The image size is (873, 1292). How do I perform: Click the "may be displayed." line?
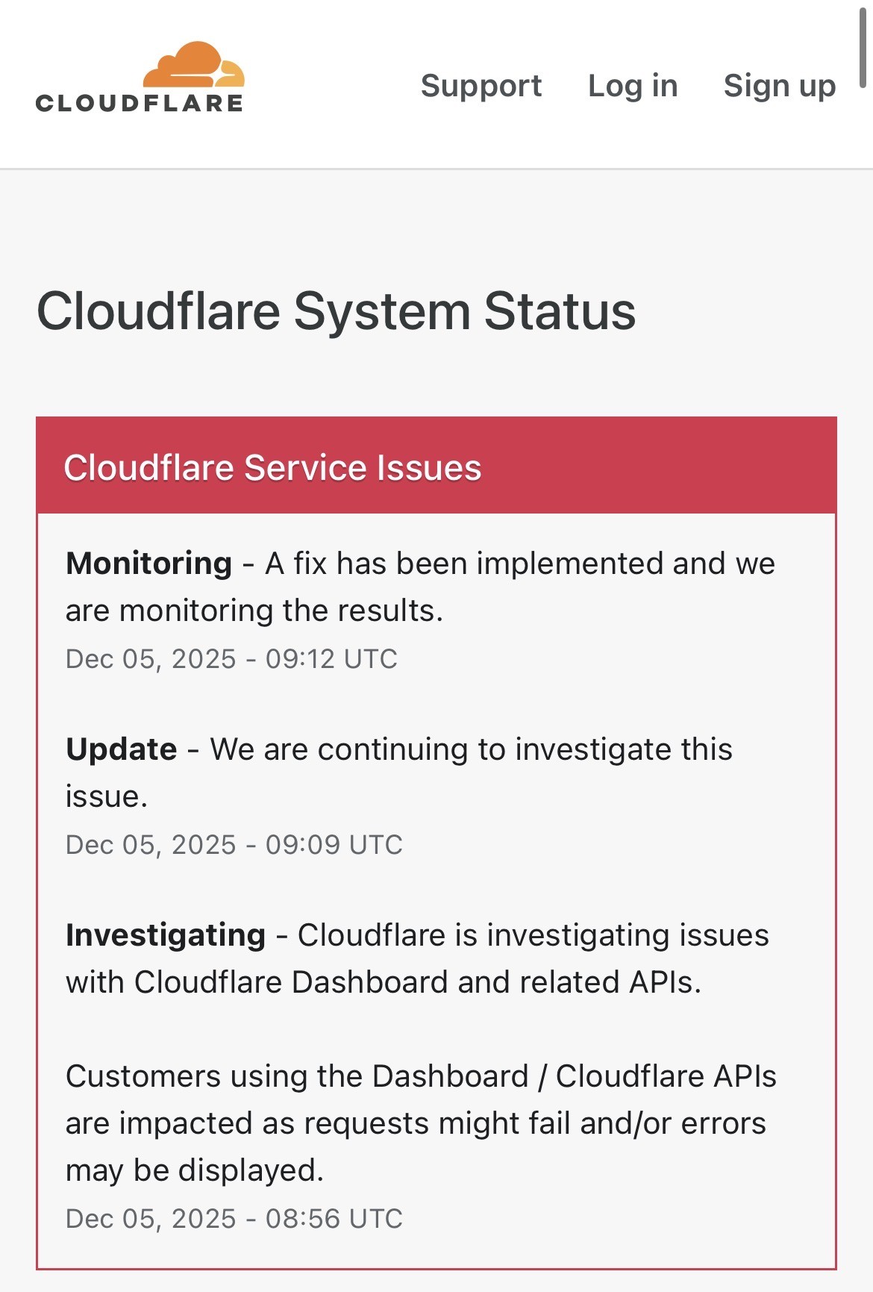(x=195, y=1170)
